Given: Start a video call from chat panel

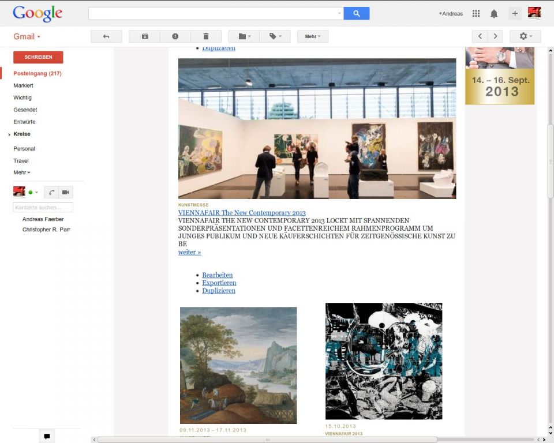Looking at the screenshot, I should click(66, 192).
